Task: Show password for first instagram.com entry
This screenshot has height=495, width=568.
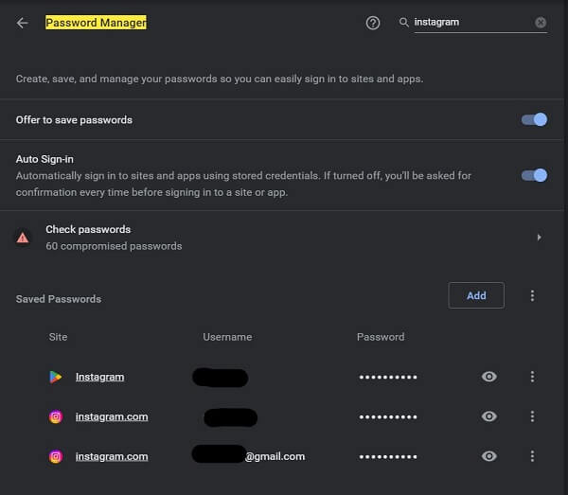Action: 489,416
